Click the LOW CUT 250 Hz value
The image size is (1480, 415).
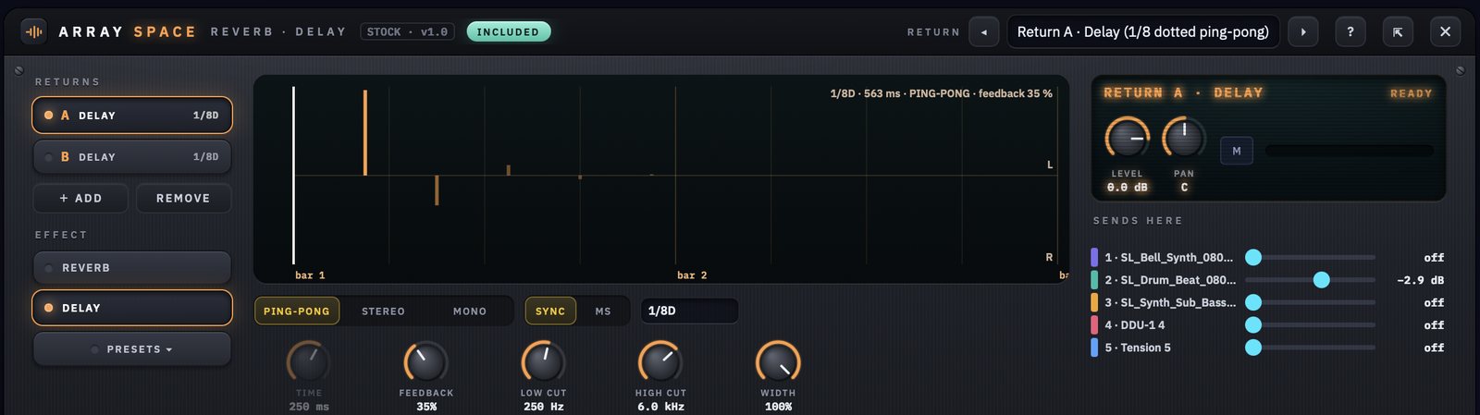tap(544, 407)
